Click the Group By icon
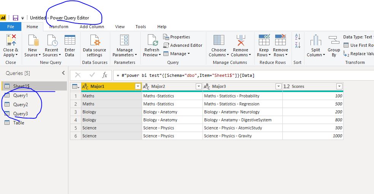374x194 pixels. (334, 40)
